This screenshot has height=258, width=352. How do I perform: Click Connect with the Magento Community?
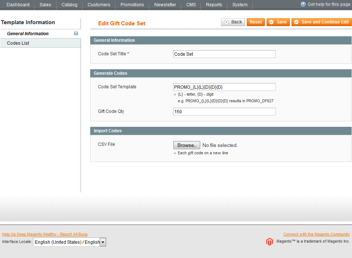(316, 234)
